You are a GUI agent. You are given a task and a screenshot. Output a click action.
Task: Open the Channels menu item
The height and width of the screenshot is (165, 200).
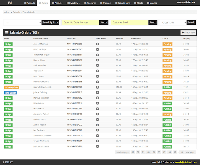tap(106, 3)
